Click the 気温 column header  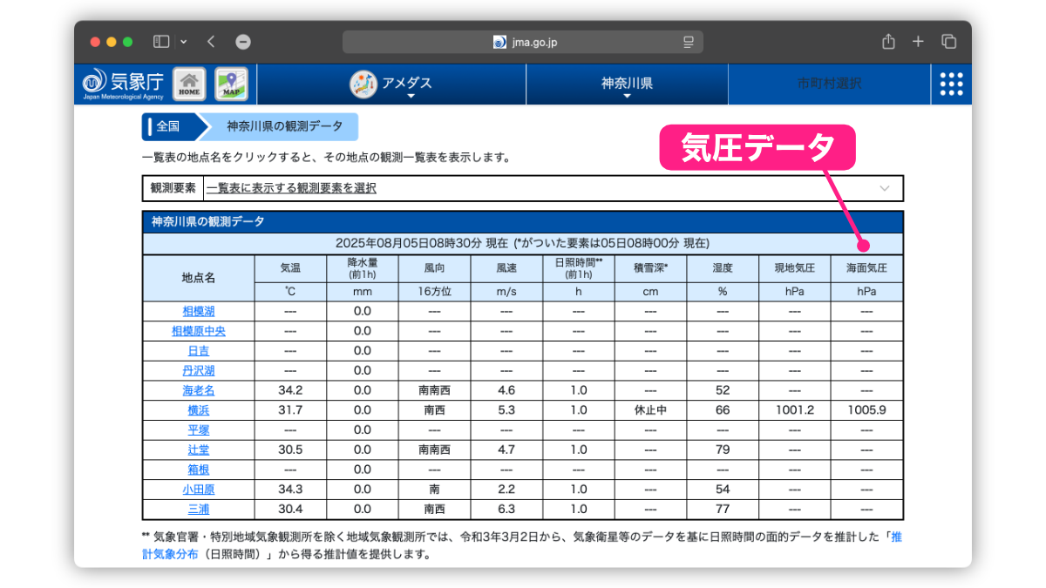click(290, 269)
